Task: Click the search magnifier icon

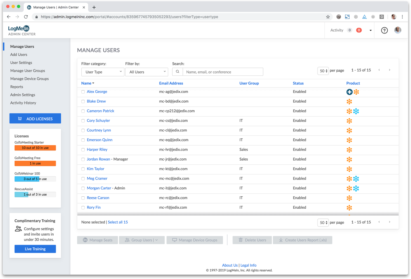Action: click(x=177, y=72)
